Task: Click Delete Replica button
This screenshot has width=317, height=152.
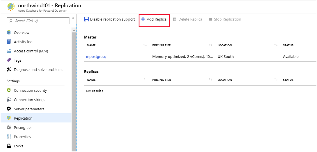Action: [x=187, y=19]
